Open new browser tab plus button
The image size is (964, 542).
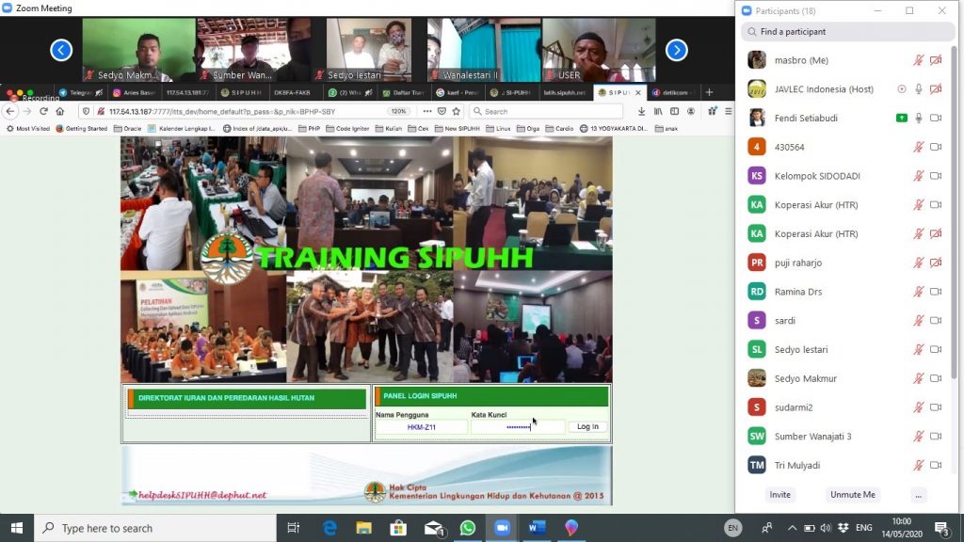click(x=709, y=92)
